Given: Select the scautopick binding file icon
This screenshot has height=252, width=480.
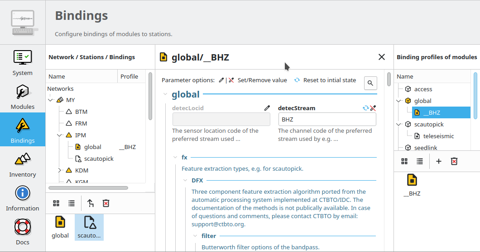Looking at the screenshot, I should click(89, 227).
